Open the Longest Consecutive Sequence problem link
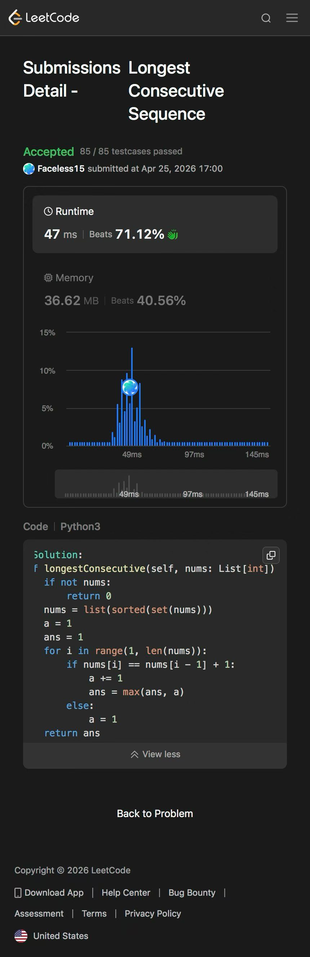Image resolution: width=310 pixels, height=957 pixels. pos(176,91)
